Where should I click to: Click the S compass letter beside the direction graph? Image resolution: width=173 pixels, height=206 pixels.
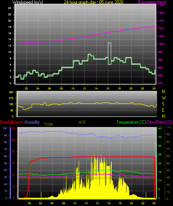click(163, 104)
